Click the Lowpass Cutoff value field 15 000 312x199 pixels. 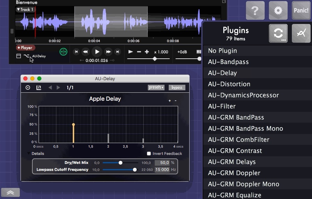point(162,169)
